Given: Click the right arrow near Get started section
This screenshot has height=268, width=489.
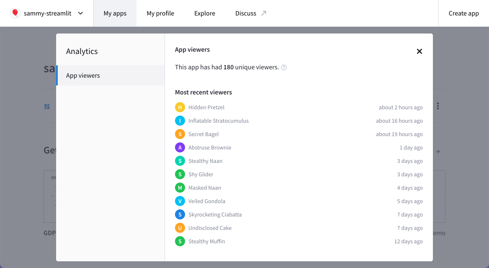Looking at the screenshot, I should pos(438,152).
